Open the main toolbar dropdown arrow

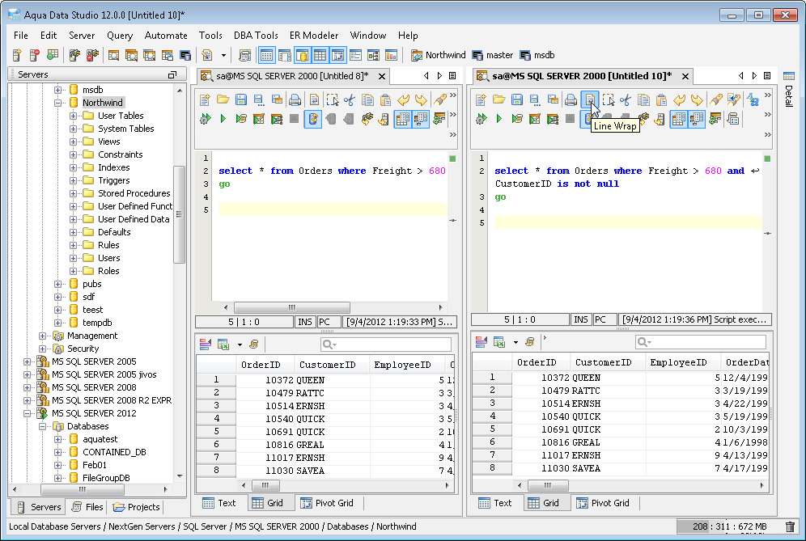point(223,55)
